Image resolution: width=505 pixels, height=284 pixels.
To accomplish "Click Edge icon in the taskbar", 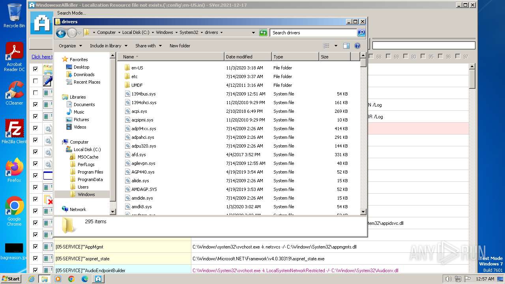I will tap(84, 279).
